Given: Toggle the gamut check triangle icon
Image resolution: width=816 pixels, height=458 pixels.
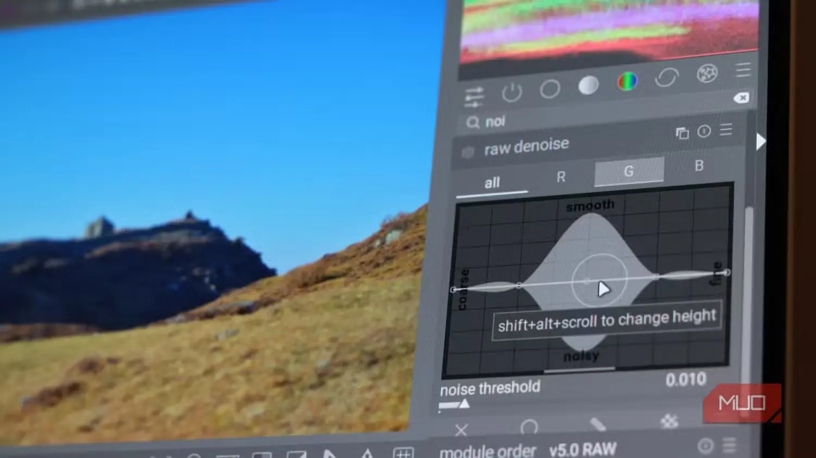Looking at the screenshot, I should click(367, 454).
